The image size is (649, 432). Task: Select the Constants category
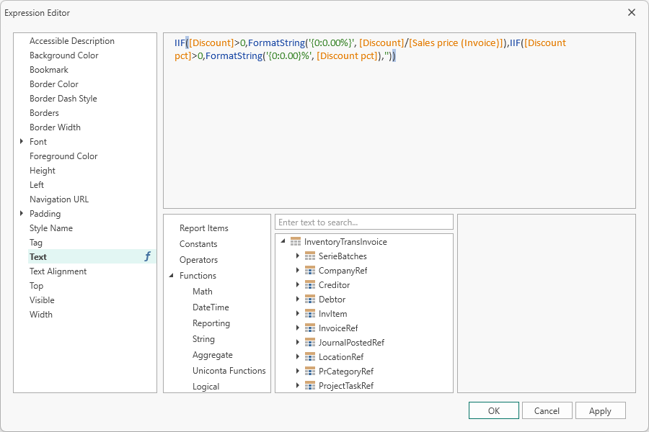point(198,244)
